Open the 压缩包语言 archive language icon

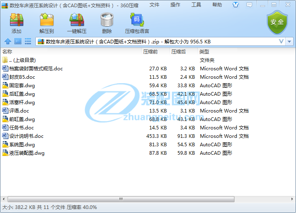coord(137,20)
